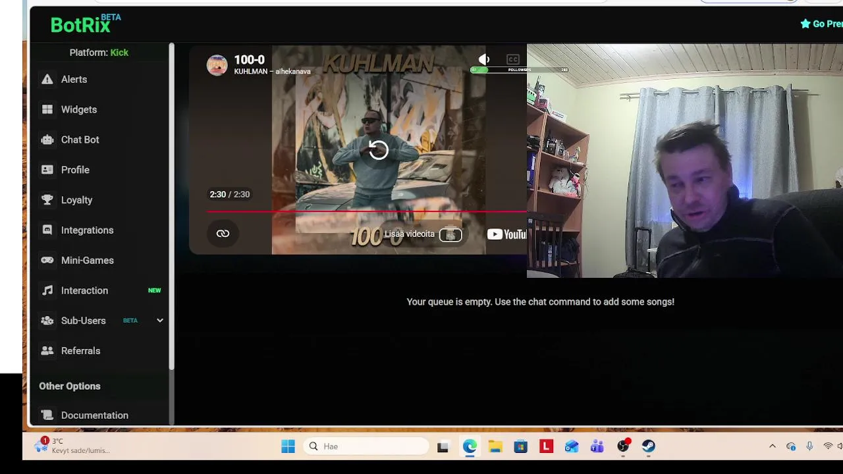
Task: Click the Mini-Games gamepad icon
Action: point(47,261)
